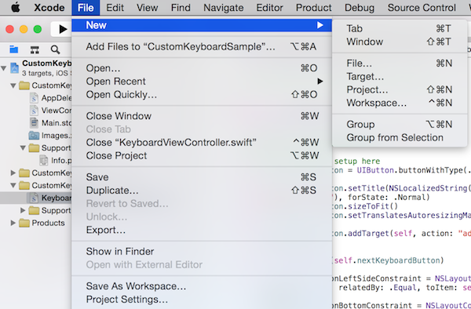The height and width of the screenshot is (309, 471).
Task: Expand the second CustomKey group folder
Action: coord(13,173)
